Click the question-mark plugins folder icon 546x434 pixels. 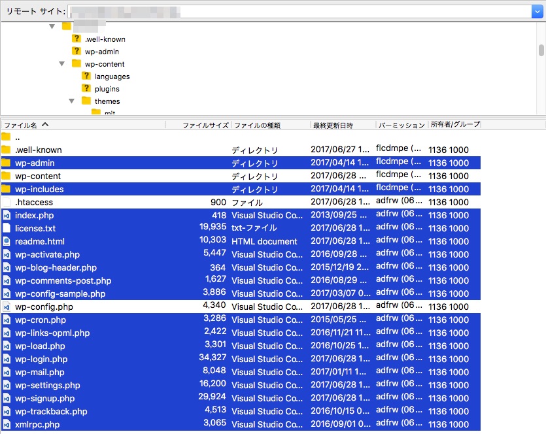point(86,88)
